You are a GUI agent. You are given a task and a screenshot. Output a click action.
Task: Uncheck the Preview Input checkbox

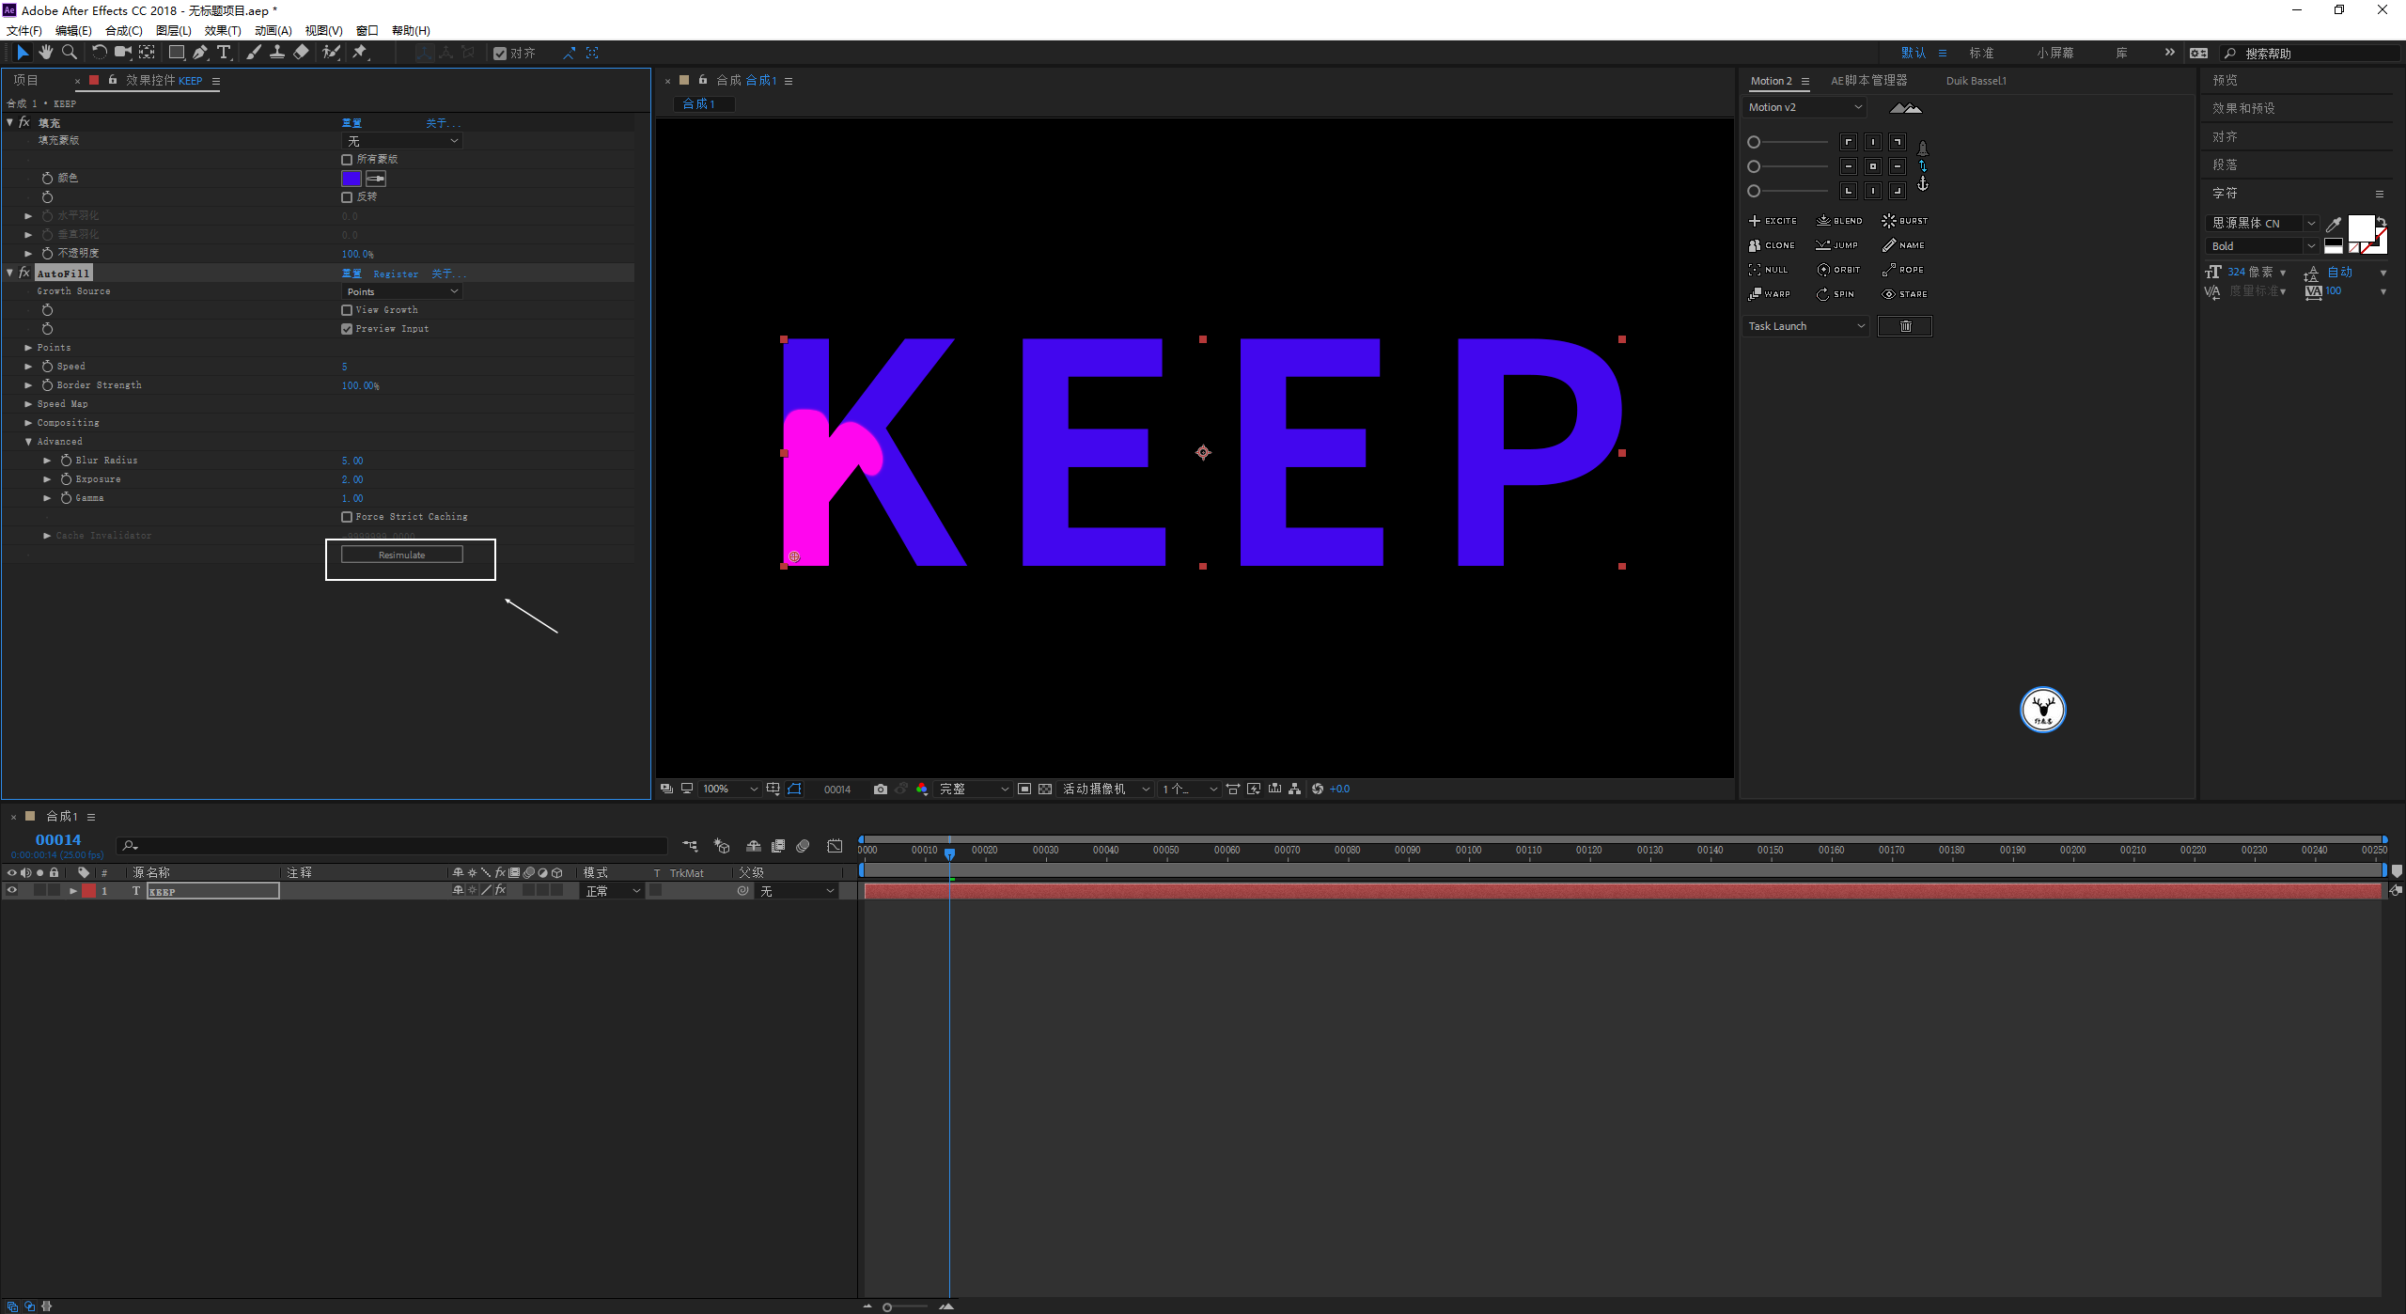pos(347,329)
